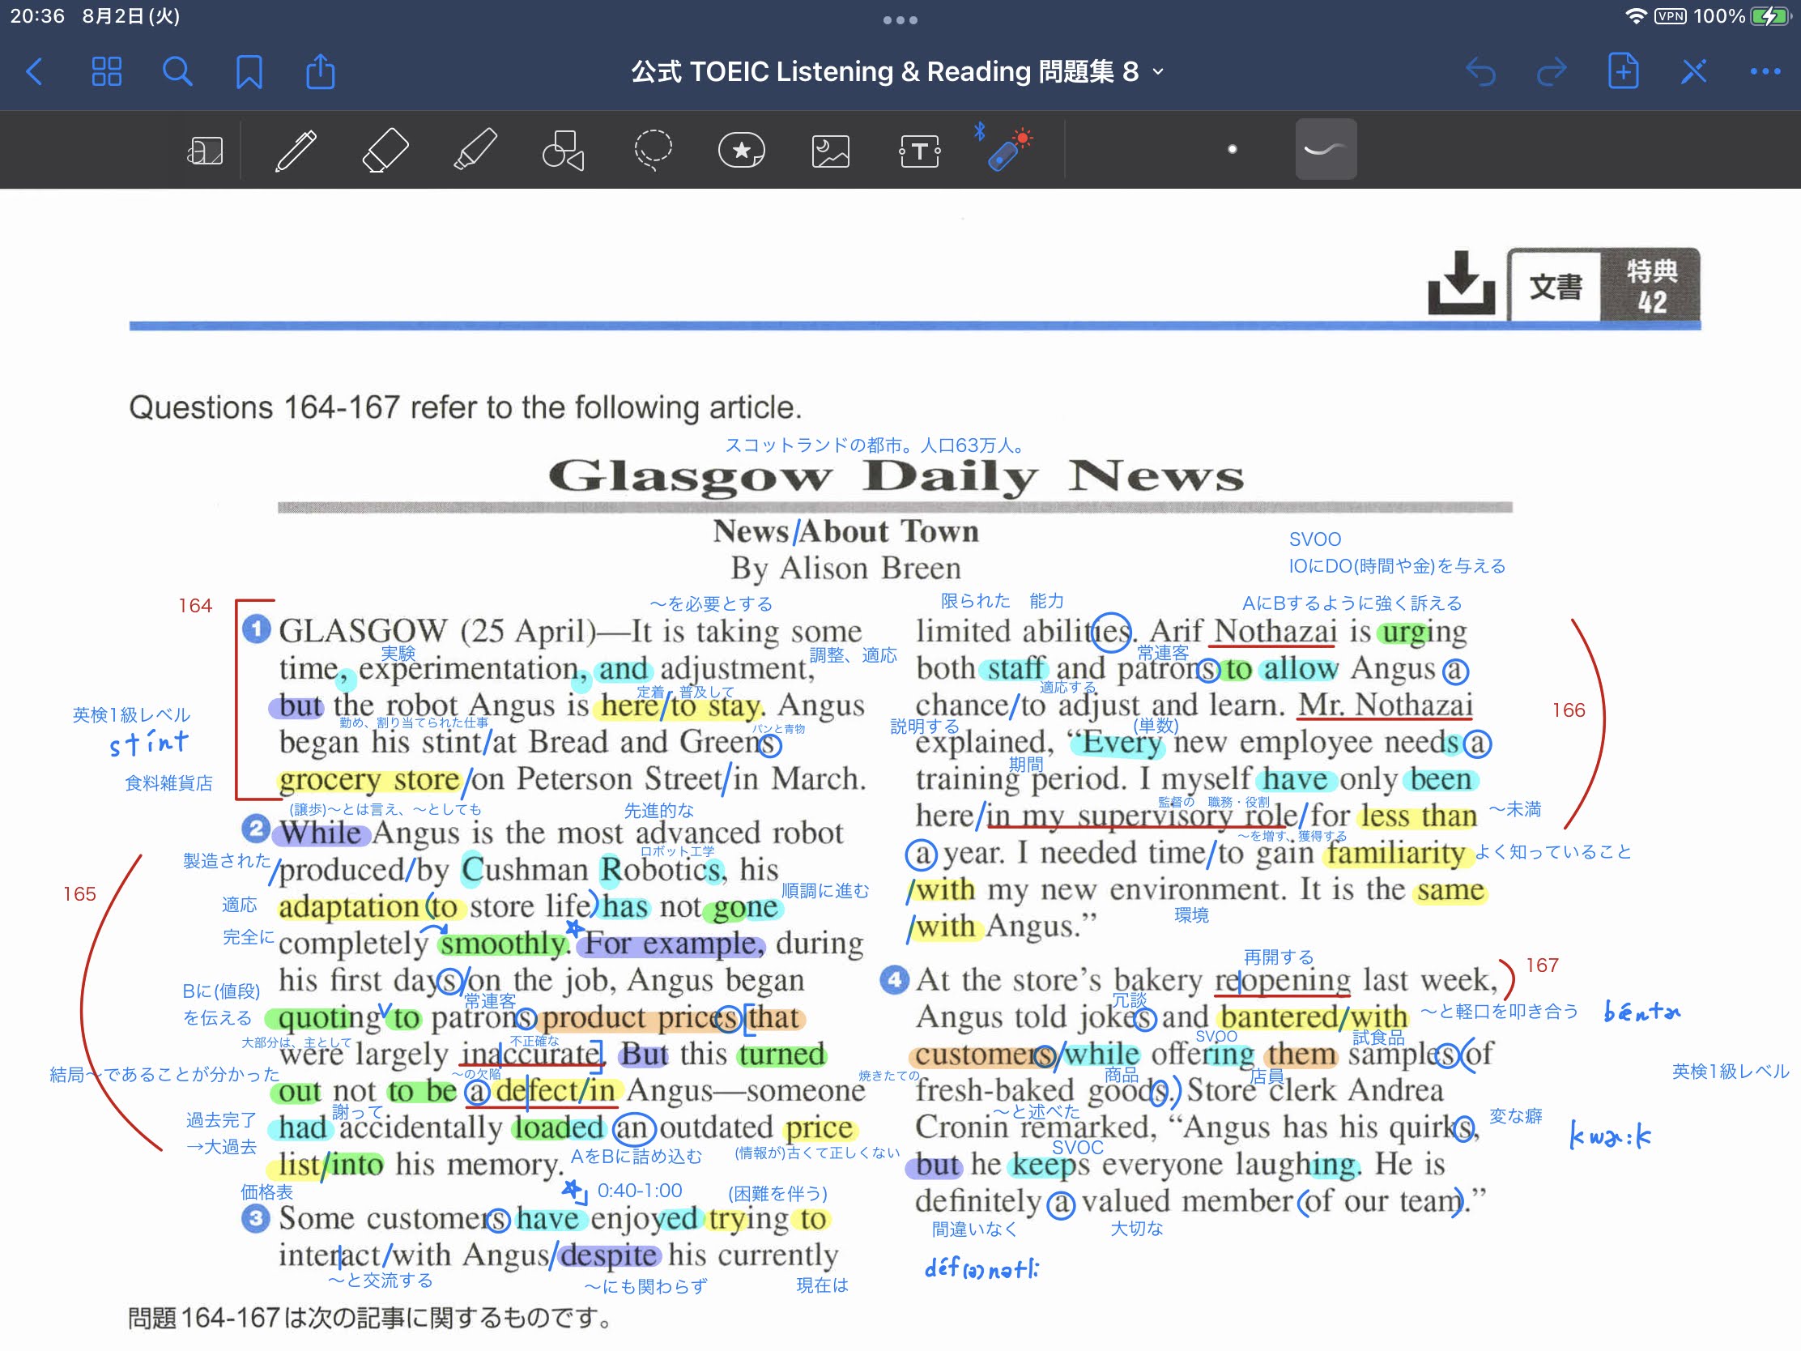The width and height of the screenshot is (1801, 1351).
Task: Select the Image insert tool
Action: tap(831, 151)
